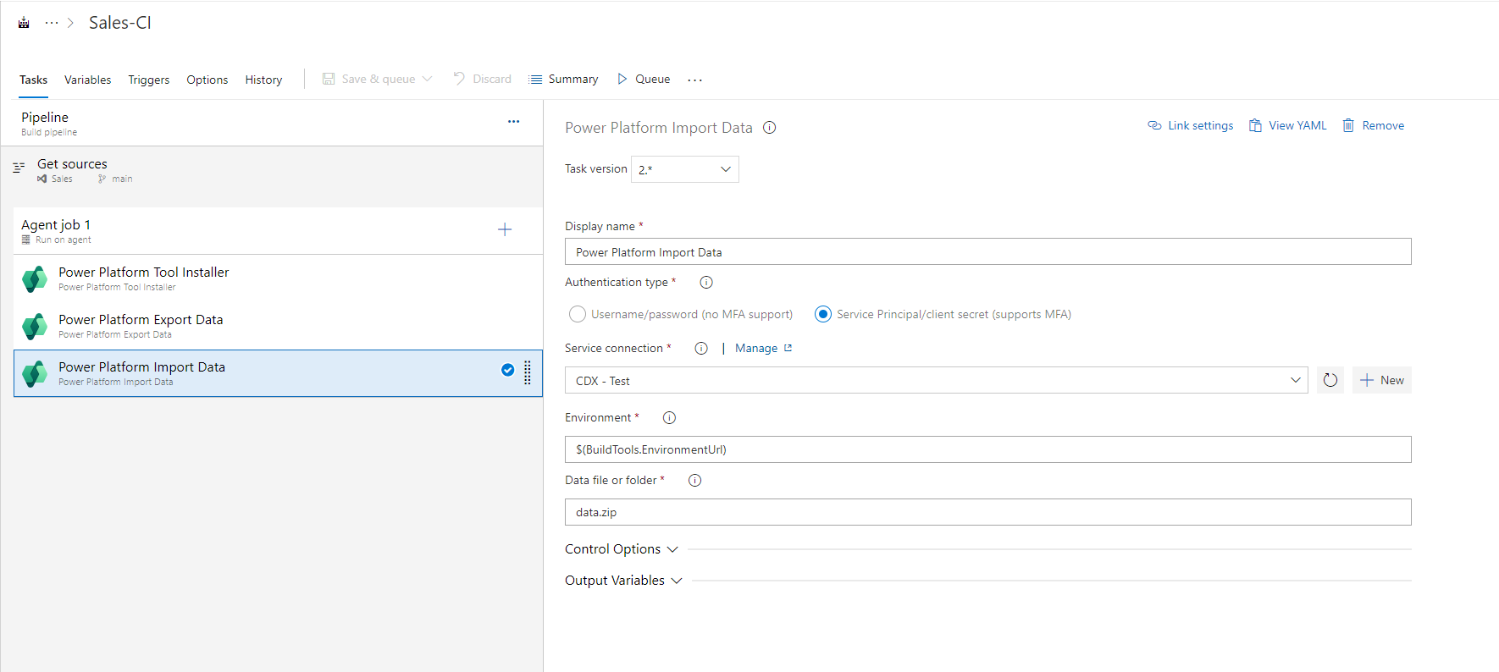Show Authentication type info tooltip
The width and height of the screenshot is (1499, 672).
pos(706,283)
